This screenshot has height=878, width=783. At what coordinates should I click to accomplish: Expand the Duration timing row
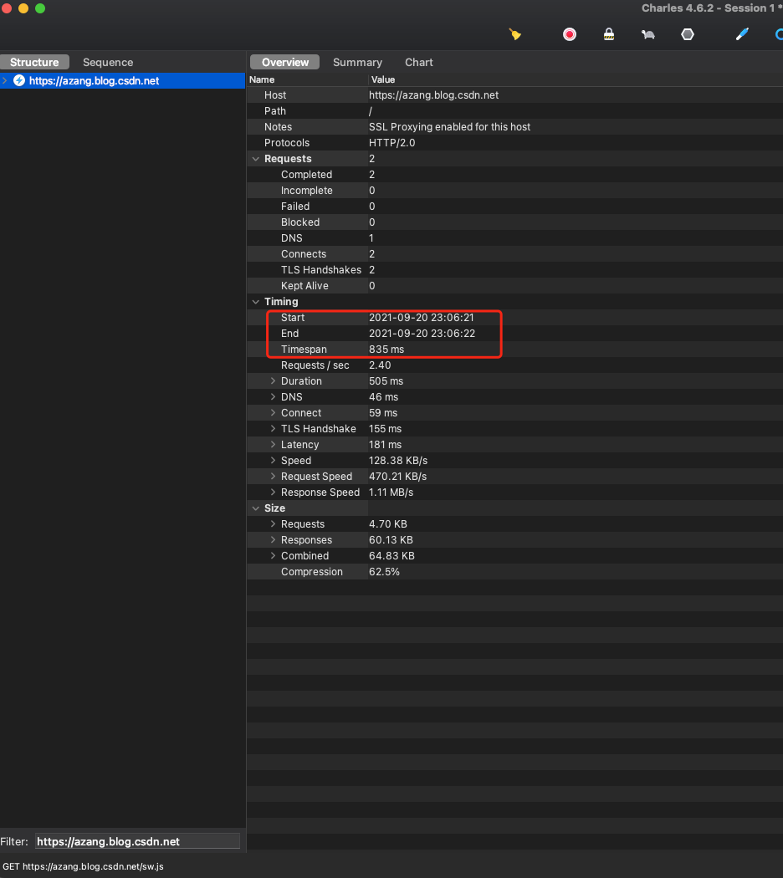[x=273, y=380]
